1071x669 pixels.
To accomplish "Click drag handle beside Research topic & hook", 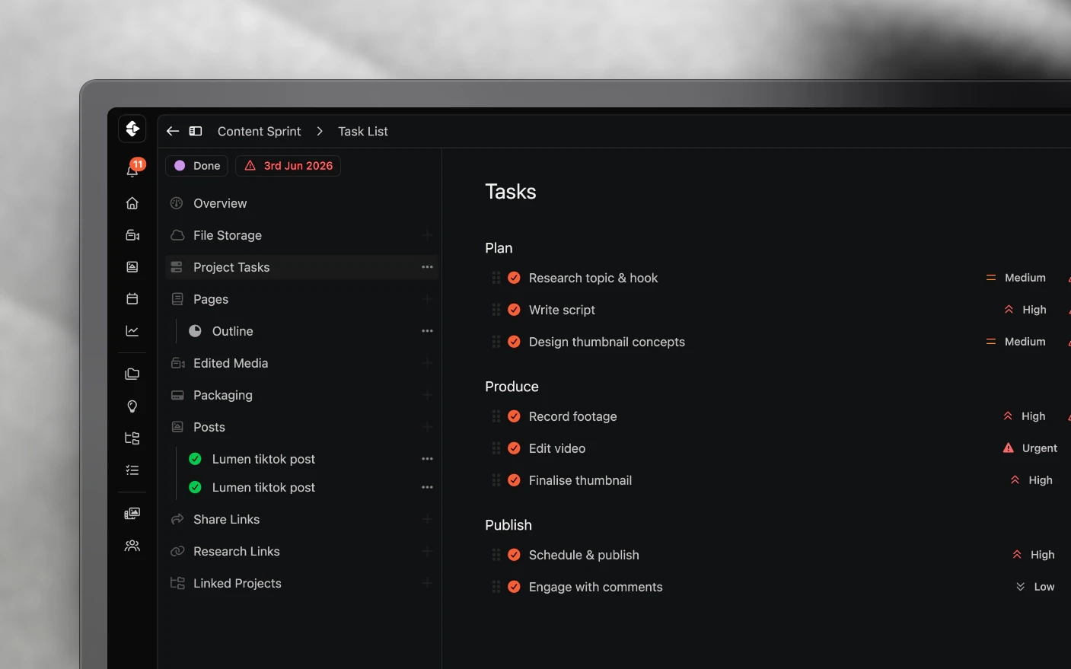I will click(496, 278).
